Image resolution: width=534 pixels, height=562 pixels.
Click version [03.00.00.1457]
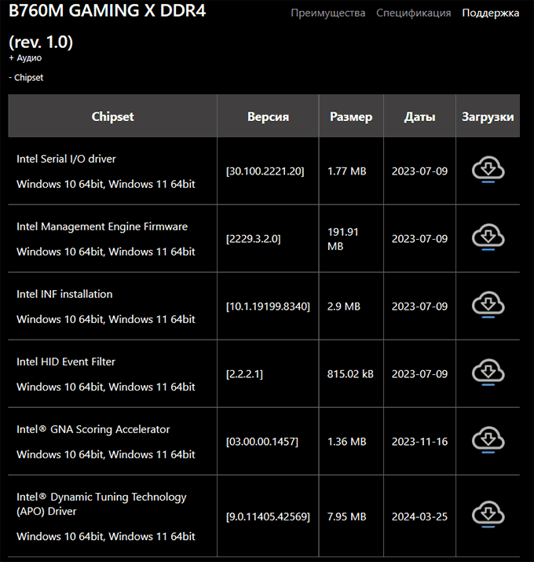[x=262, y=442]
